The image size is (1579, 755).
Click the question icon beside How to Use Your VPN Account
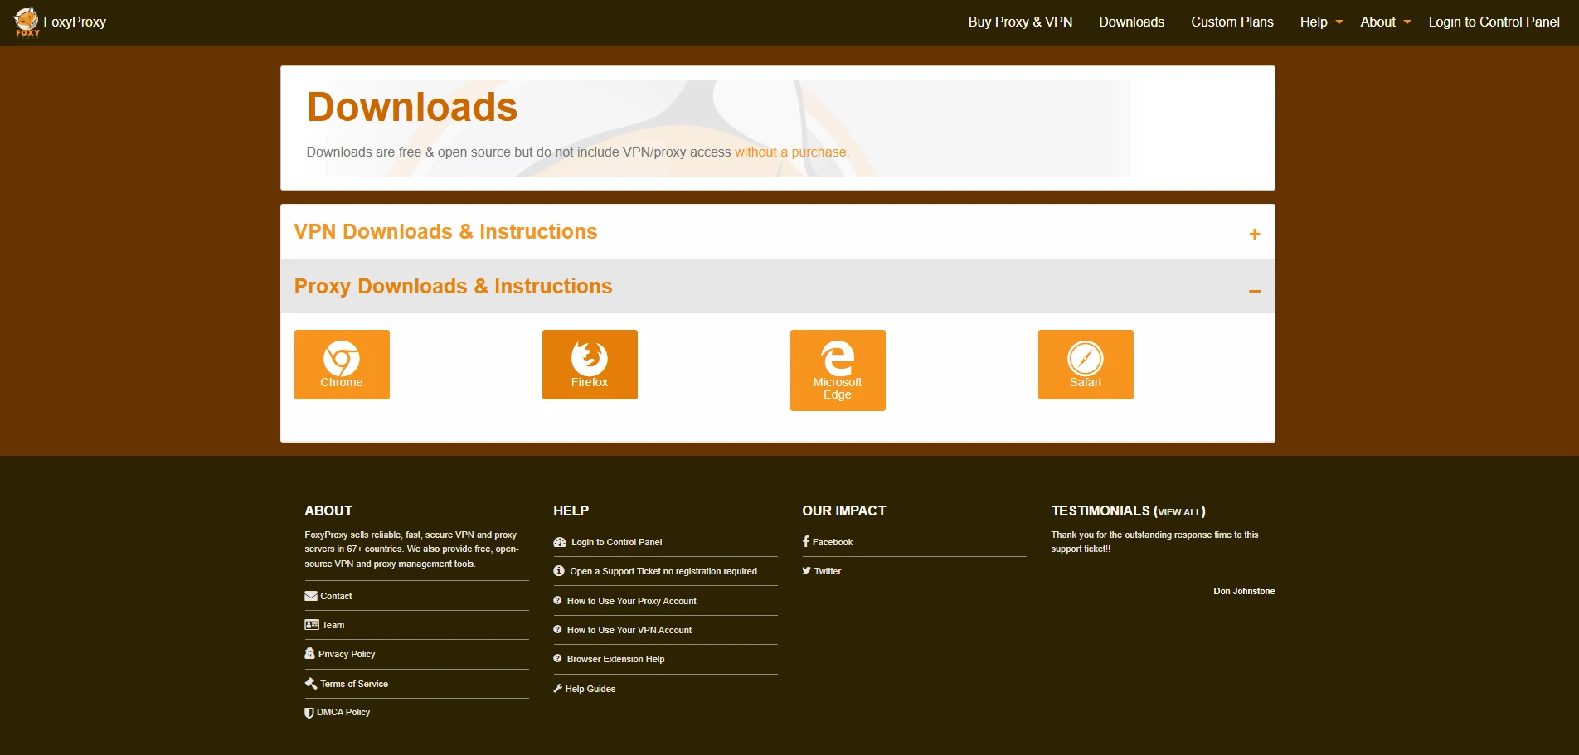click(x=557, y=630)
